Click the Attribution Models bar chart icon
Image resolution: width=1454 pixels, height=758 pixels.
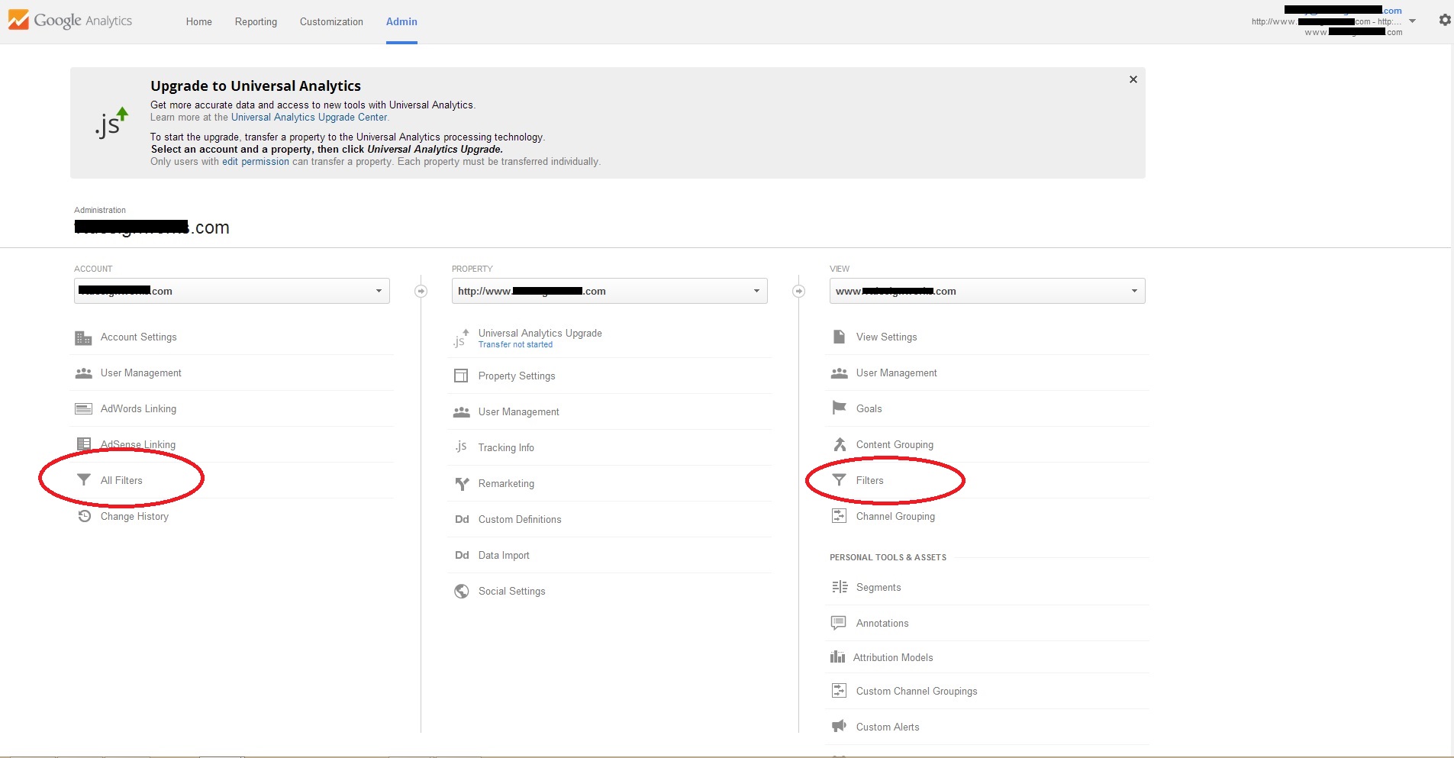(837, 657)
